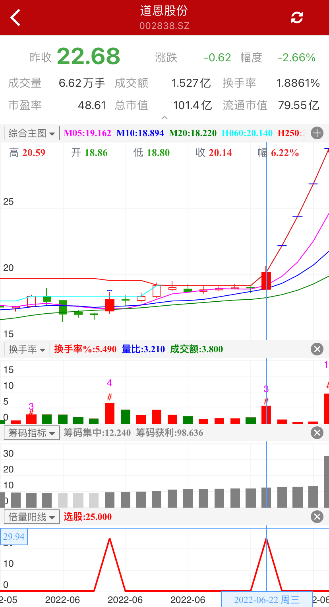The image size is (329, 607).
Task: Tap the turnover bar marked 4
Action: (x=110, y=413)
